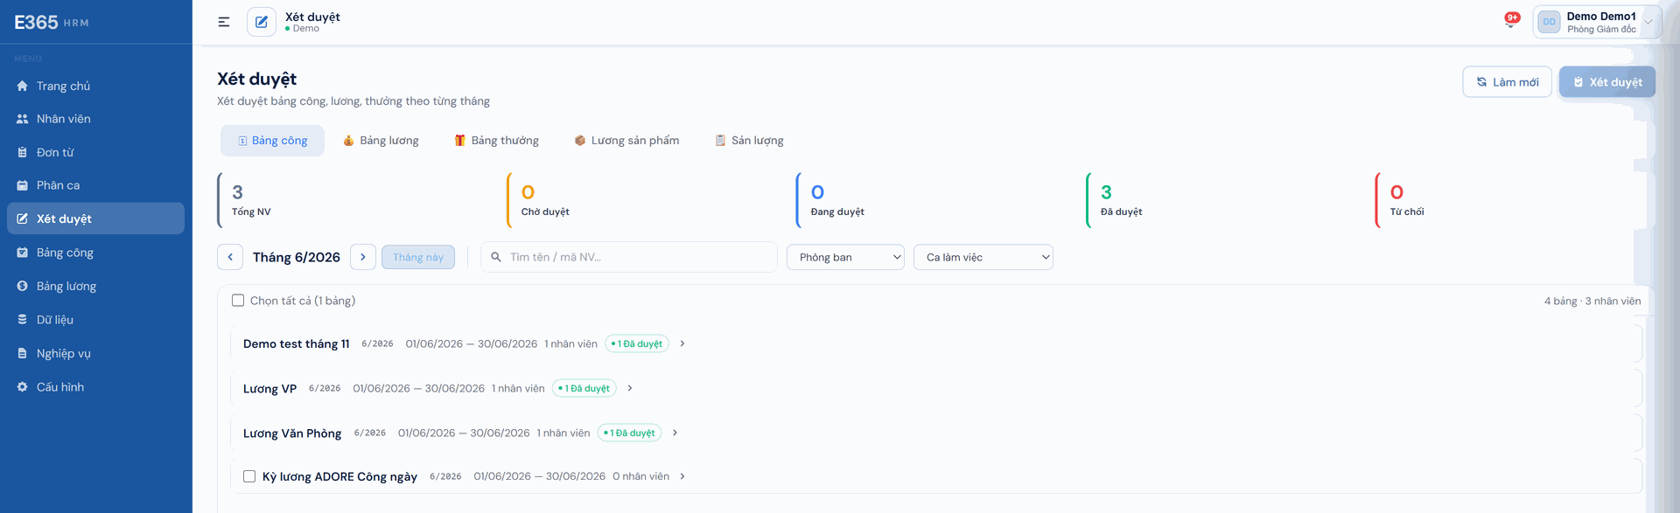Click the Tìm tên / mã NV search field

629,257
